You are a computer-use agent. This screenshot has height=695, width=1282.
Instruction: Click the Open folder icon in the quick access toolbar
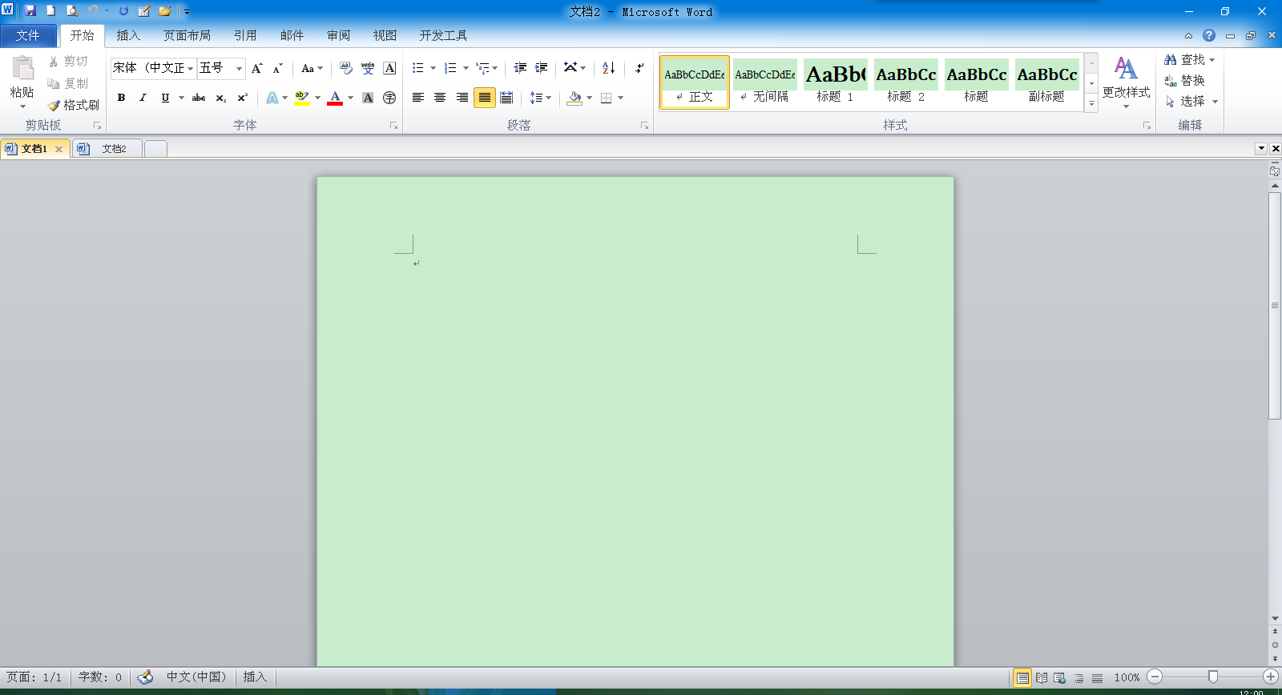[x=165, y=11]
